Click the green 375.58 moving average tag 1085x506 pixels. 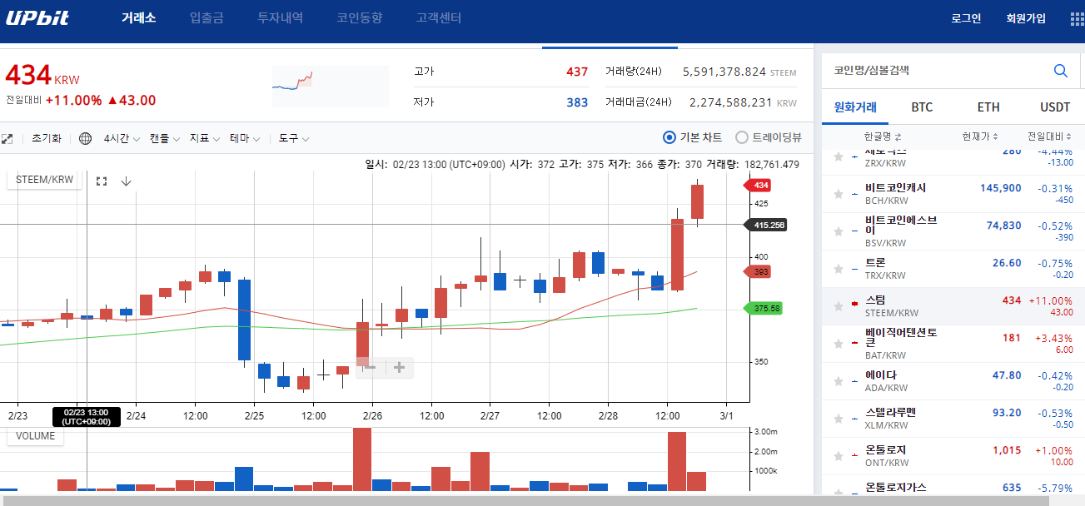pyautogui.click(x=764, y=308)
